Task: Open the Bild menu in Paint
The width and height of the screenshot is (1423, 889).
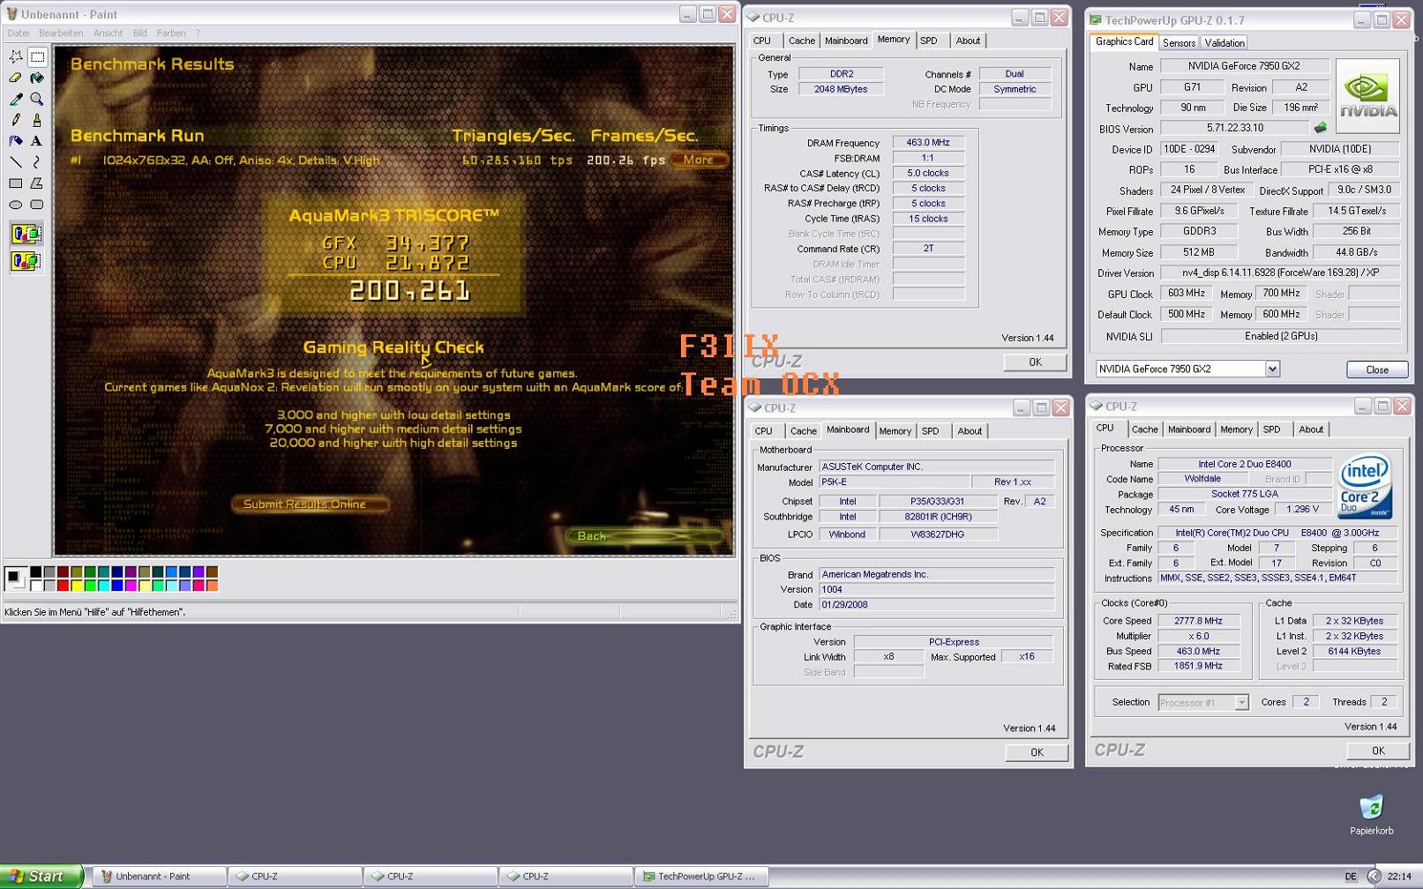Action: point(139,33)
